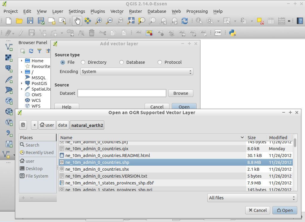
Task: Select the Pan Map hand tool
Action: coord(77,21)
